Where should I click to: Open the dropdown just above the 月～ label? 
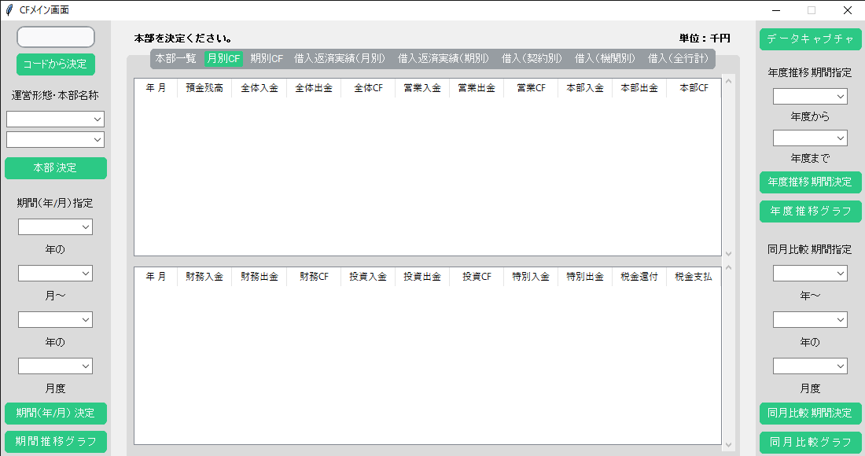coord(55,273)
